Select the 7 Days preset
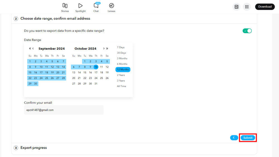 point(121,47)
